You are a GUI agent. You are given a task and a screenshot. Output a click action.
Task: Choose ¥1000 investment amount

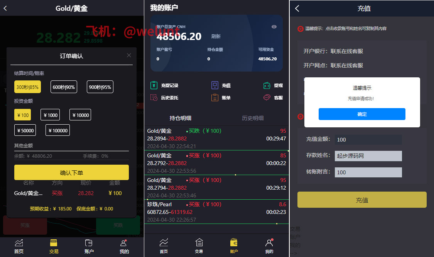pyautogui.click(x=50, y=115)
